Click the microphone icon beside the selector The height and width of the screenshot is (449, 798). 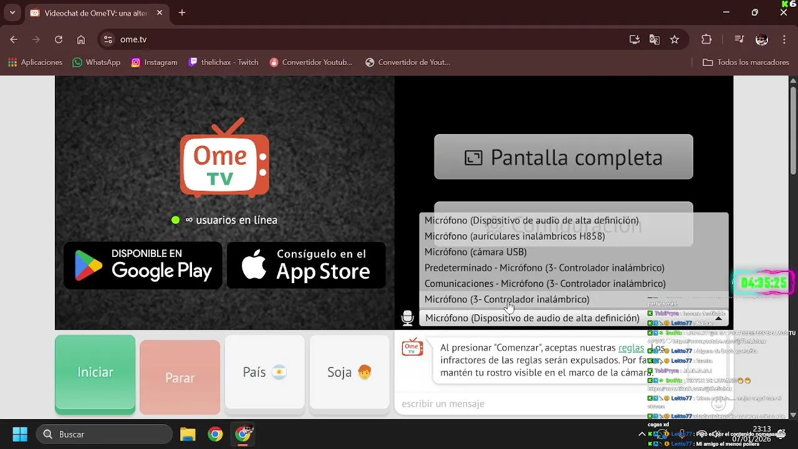pos(408,318)
